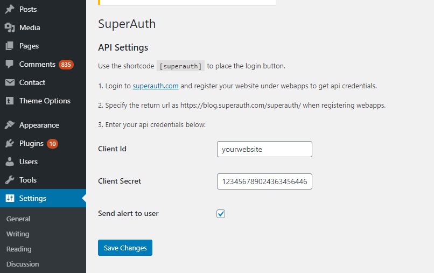The image size is (434, 273).
Task: Follow the superauth.com link
Action: (x=155, y=86)
